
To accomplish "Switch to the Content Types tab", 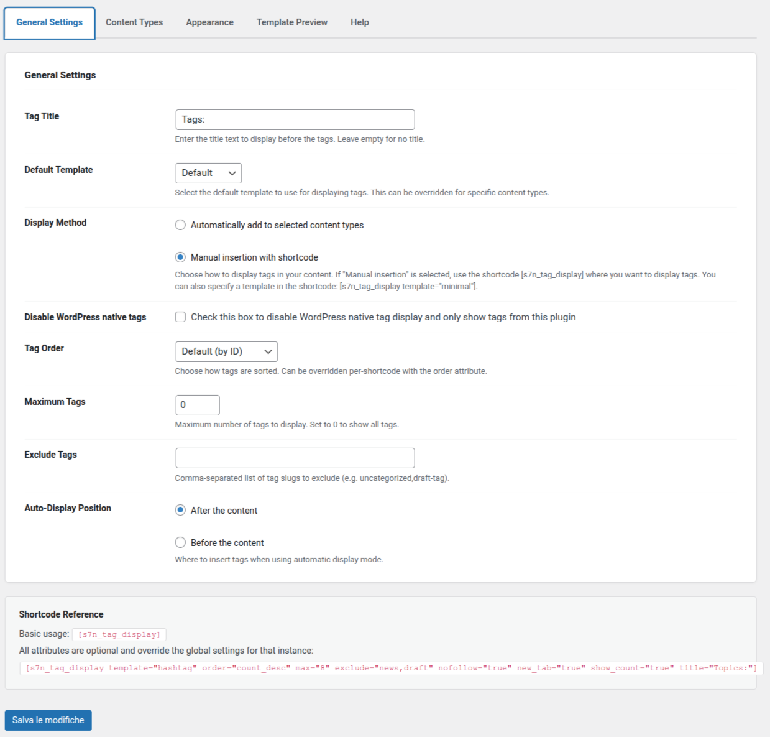I will [x=134, y=22].
